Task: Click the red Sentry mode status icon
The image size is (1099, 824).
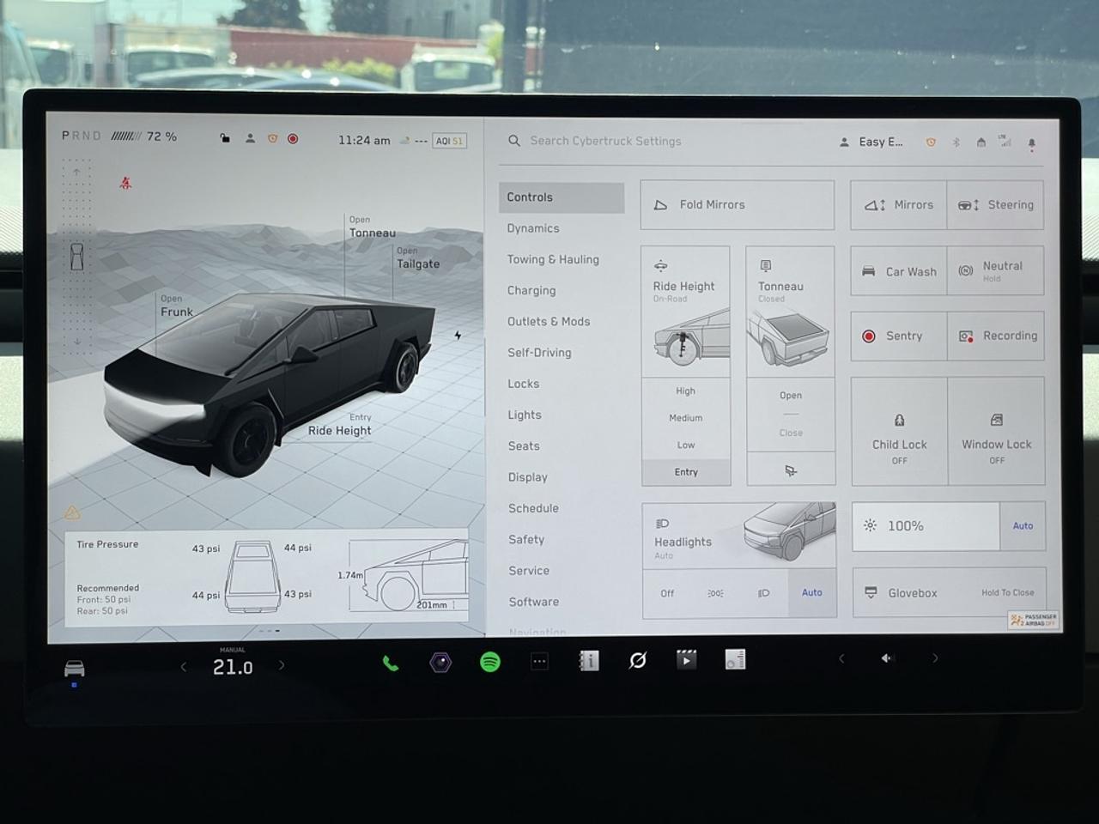Action: (293, 138)
